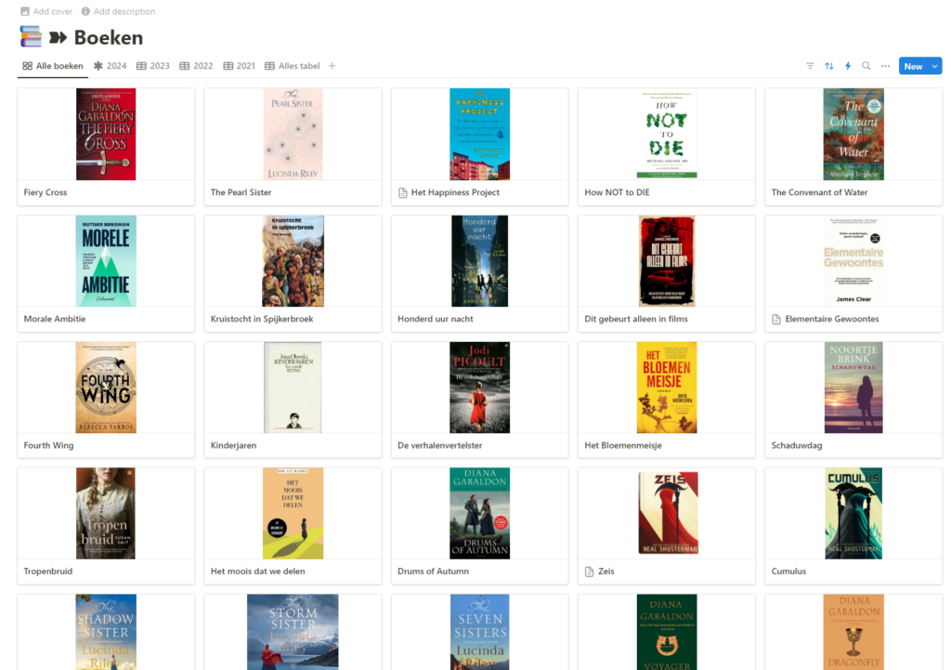Screen dimensions: 951x670
Task: Switch to the 2023 table tab
Action: pyautogui.click(x=153, y=66)
